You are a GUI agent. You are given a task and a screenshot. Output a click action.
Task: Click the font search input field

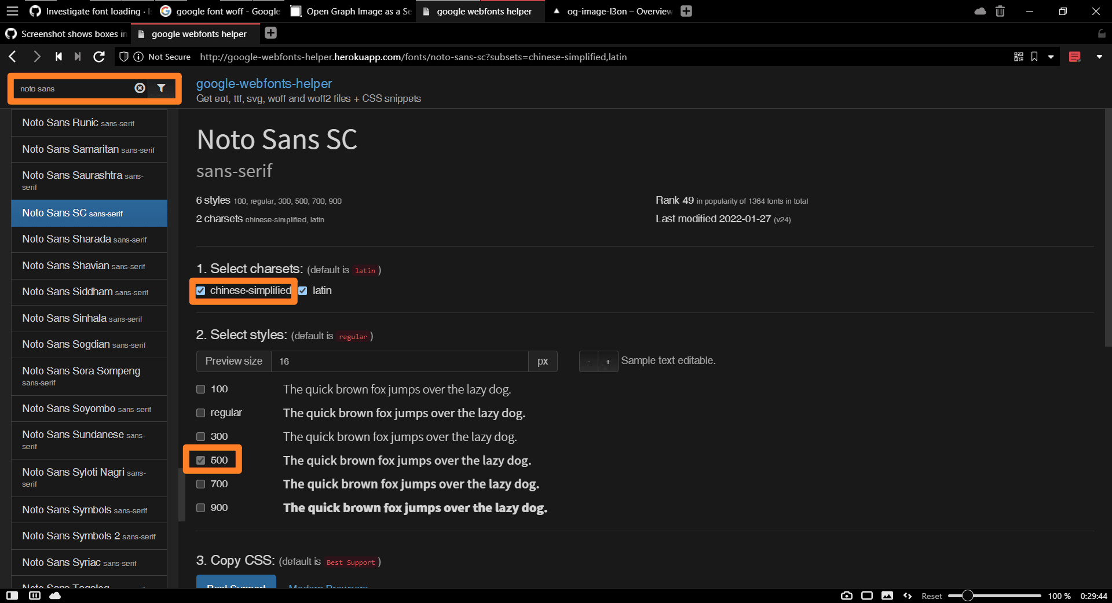[x=74, y=88]
